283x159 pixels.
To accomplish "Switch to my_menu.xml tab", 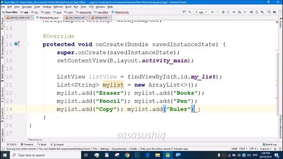I will (x=76, y=18).
